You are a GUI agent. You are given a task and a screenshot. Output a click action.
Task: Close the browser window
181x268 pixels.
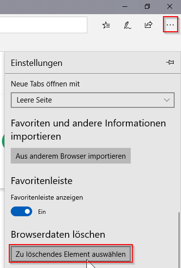[x=170, y=7]
